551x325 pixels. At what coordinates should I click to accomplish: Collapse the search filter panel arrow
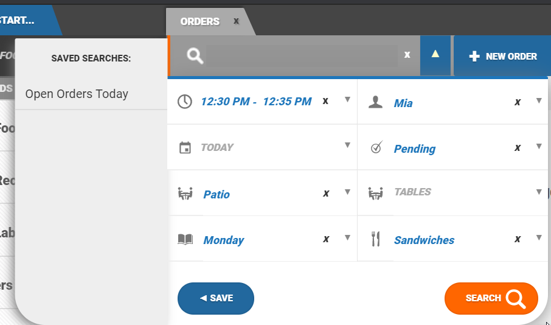coord(435,54)
